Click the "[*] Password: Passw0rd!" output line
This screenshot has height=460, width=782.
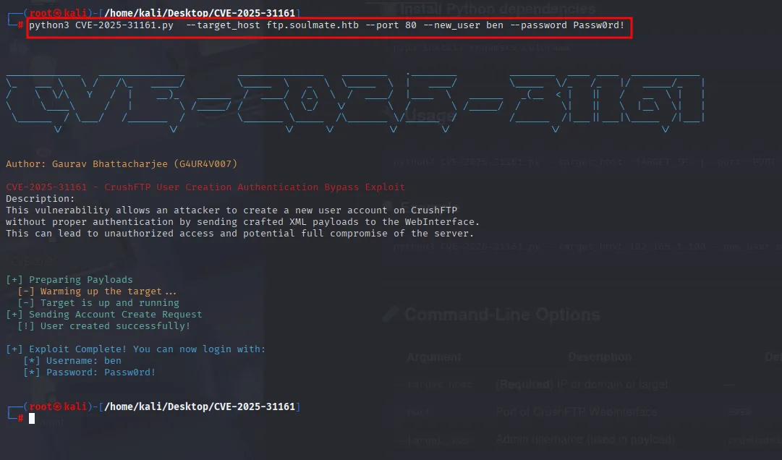click(x=90, y=372)
